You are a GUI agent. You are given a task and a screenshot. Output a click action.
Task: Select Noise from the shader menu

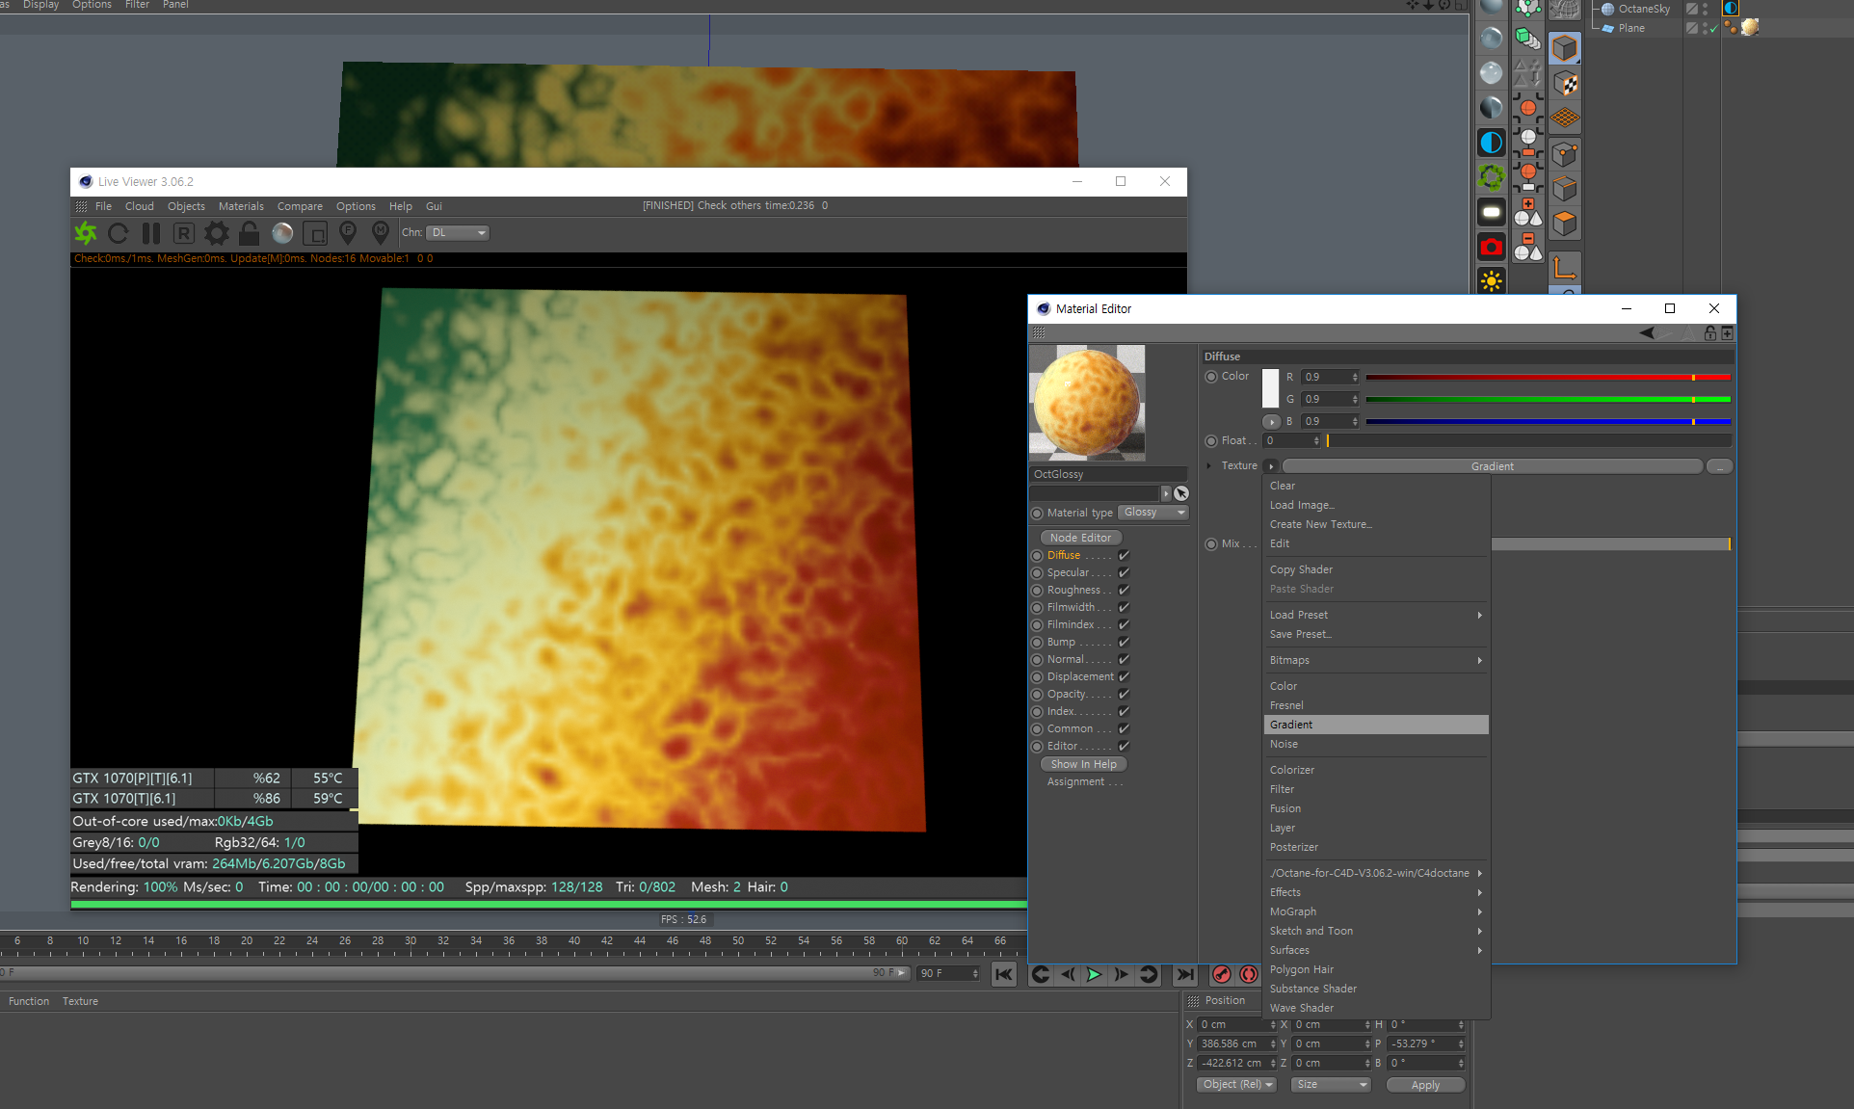click(1376, 744)
